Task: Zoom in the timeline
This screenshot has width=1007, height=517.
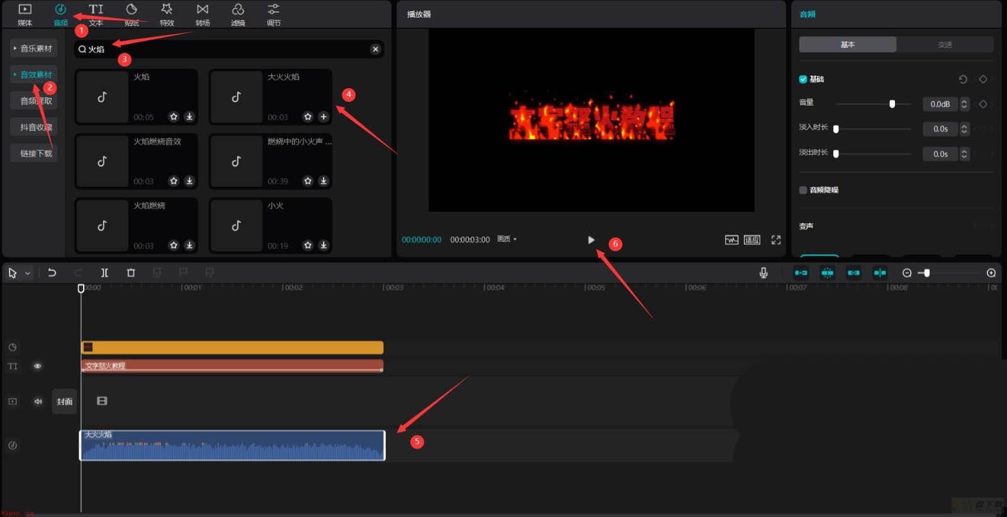Action: pyautogui.click(x=991, y=273)
